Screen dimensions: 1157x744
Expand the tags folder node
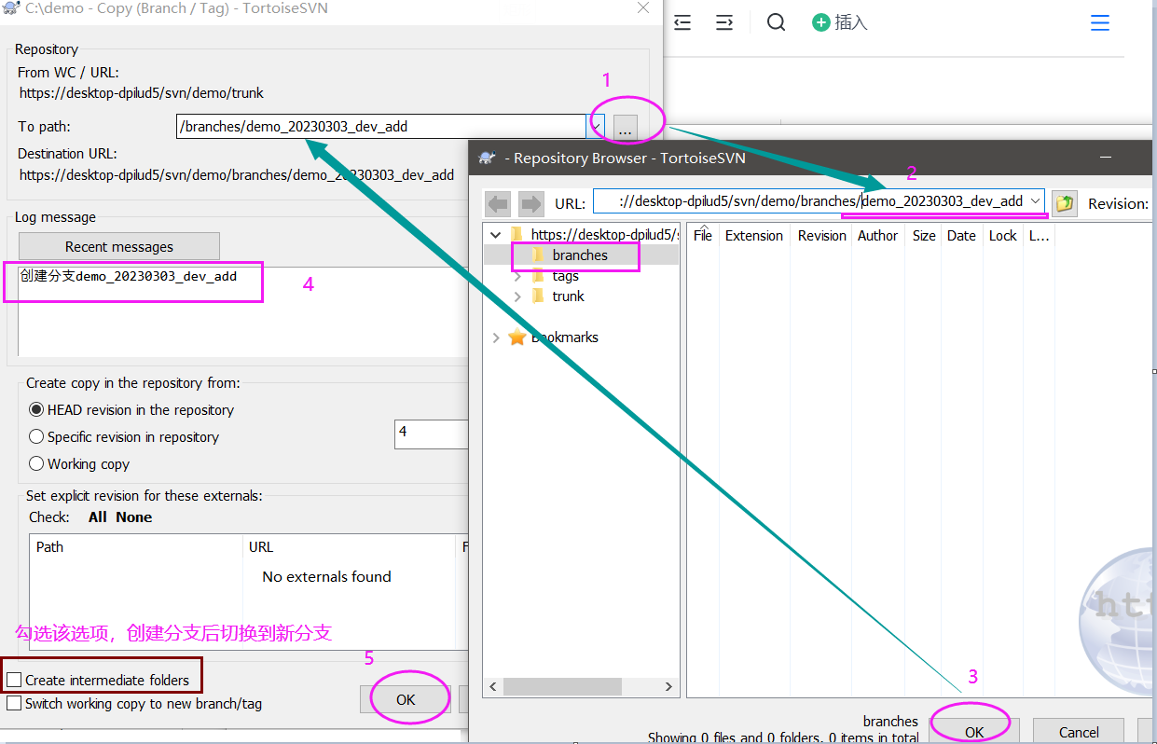(517, 276)
